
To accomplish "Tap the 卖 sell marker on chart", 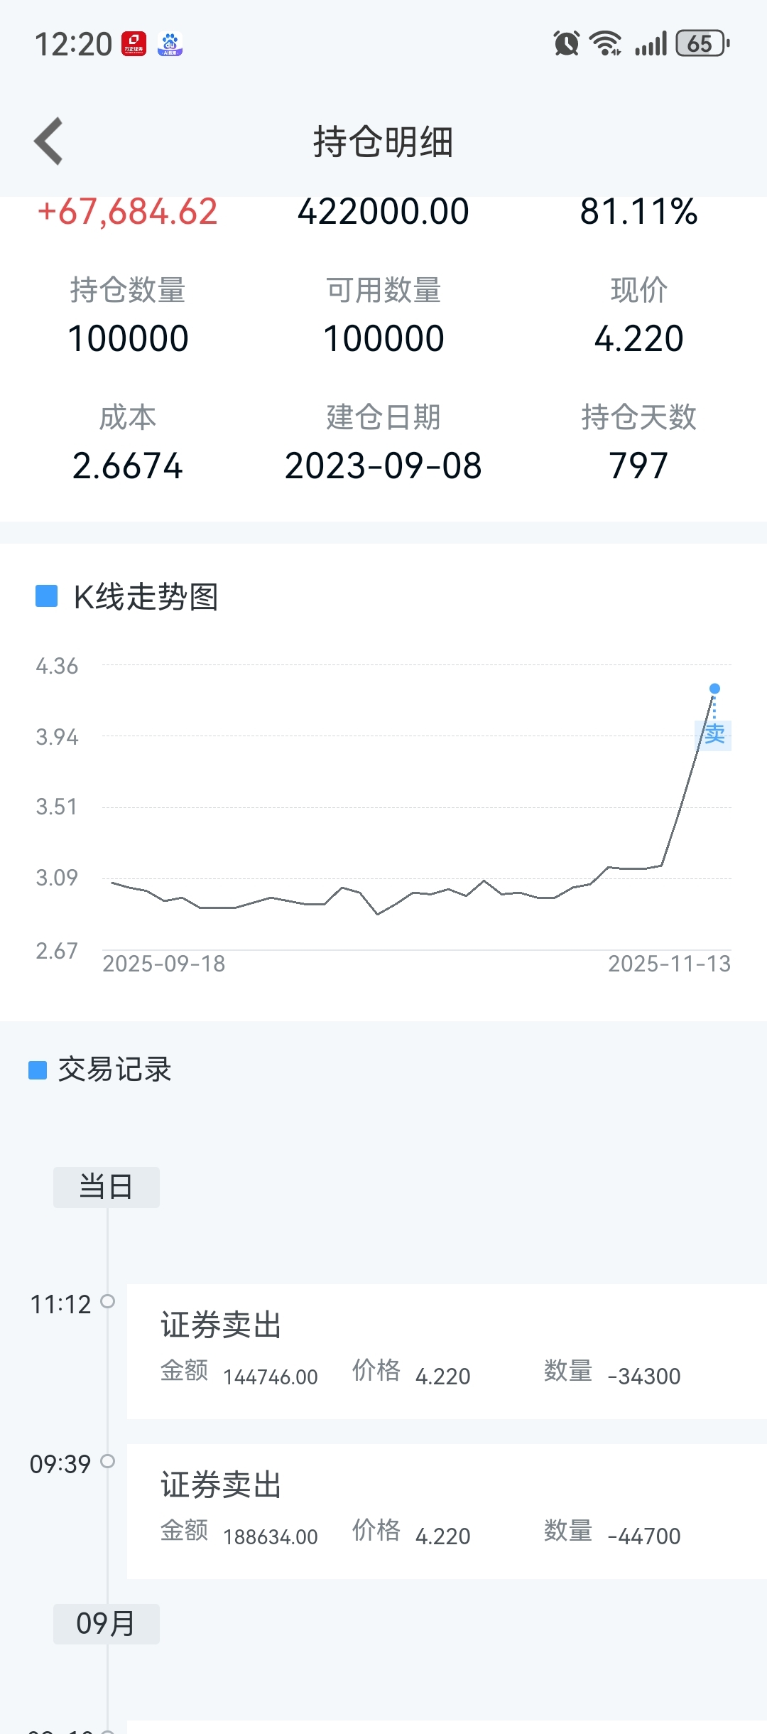I will pyautogui.click(x=714, y=735).
